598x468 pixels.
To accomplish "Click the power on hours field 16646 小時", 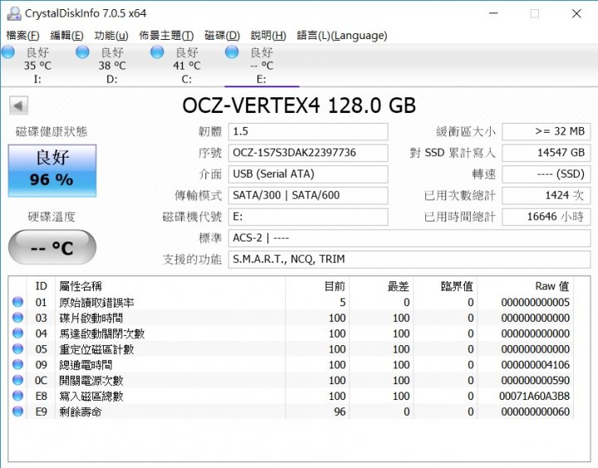I will tap(547, 217).
